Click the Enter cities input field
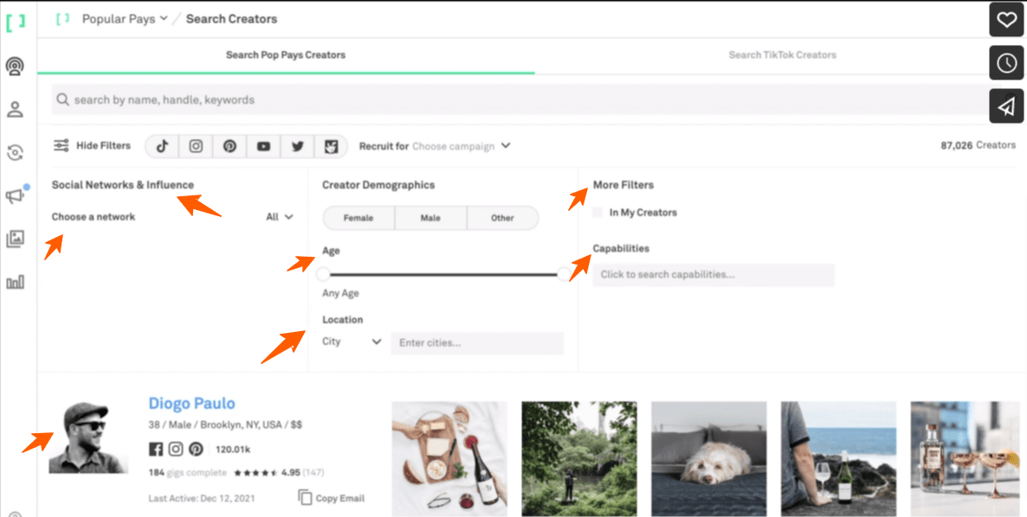1027x517 pixels. [x=477, y=343]
